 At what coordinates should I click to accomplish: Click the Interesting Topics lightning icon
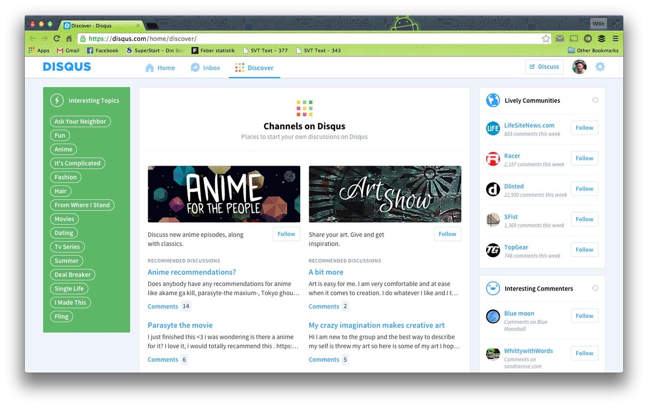tap(57, 100)
